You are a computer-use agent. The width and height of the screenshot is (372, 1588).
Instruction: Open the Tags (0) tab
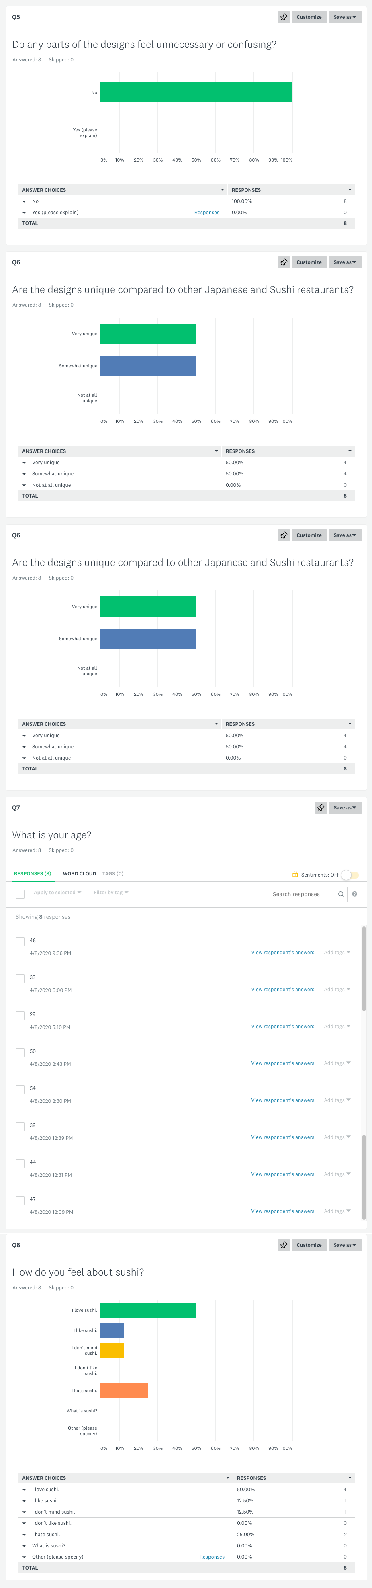point(113,873)
